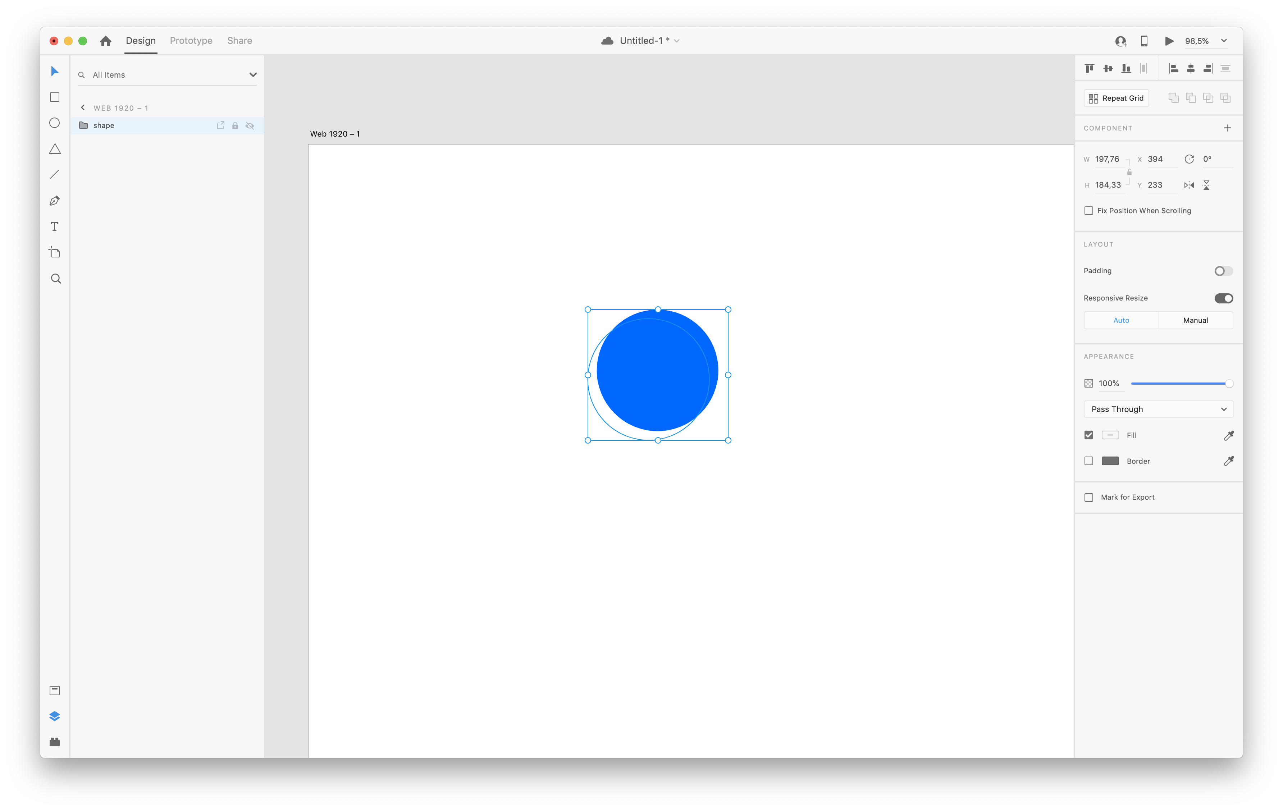
Task: Open the blend mode Pass Through dropdown
Action: [1158, 408]
